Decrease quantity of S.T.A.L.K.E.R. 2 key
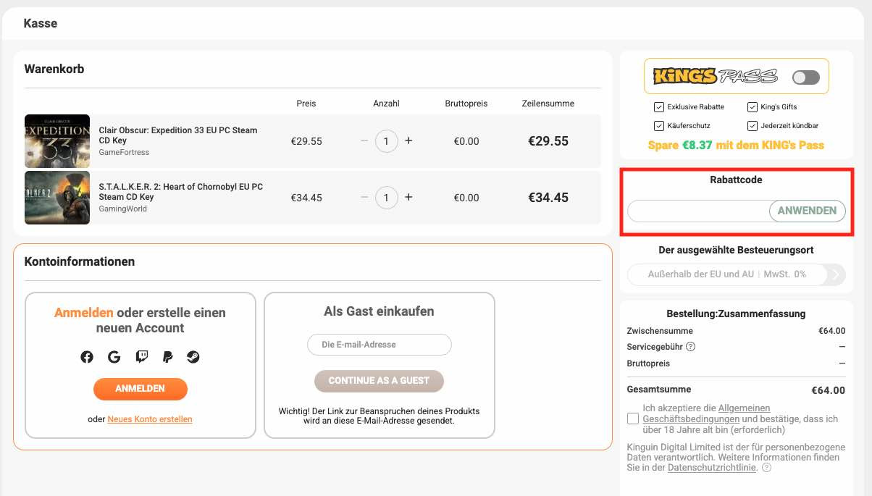The width and height of the screenshot is (872, 496). tap(364, 197)
